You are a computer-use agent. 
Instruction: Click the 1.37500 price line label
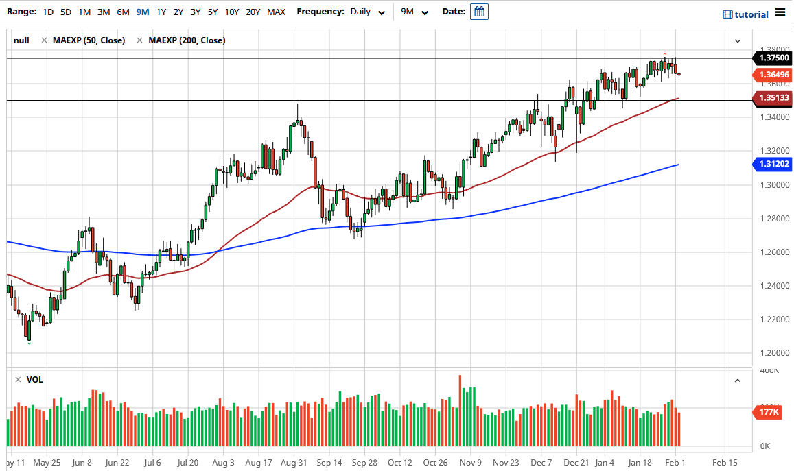click(773, 58)
